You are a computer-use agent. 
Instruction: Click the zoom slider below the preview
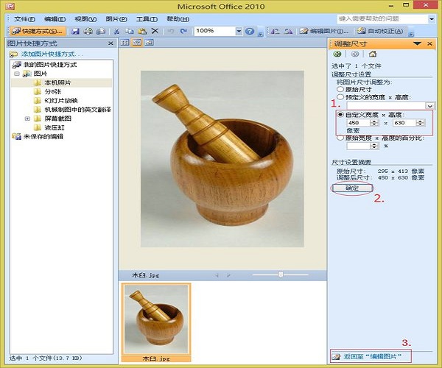[x=281, y=275]
